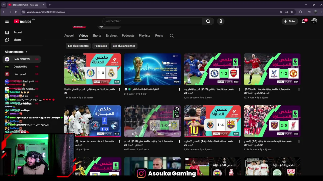Open site info icon in address bar
This screenshot has height=181, width=323.
(x=23, y=12)
